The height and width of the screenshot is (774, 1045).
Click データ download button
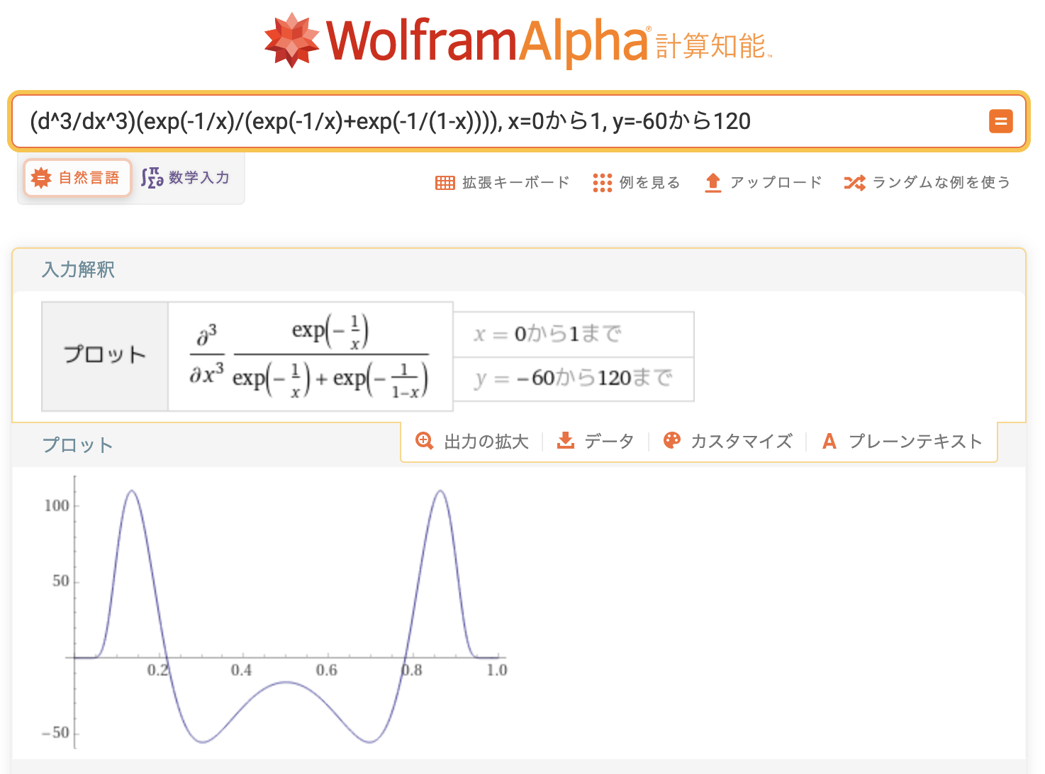tap(596, 442)
